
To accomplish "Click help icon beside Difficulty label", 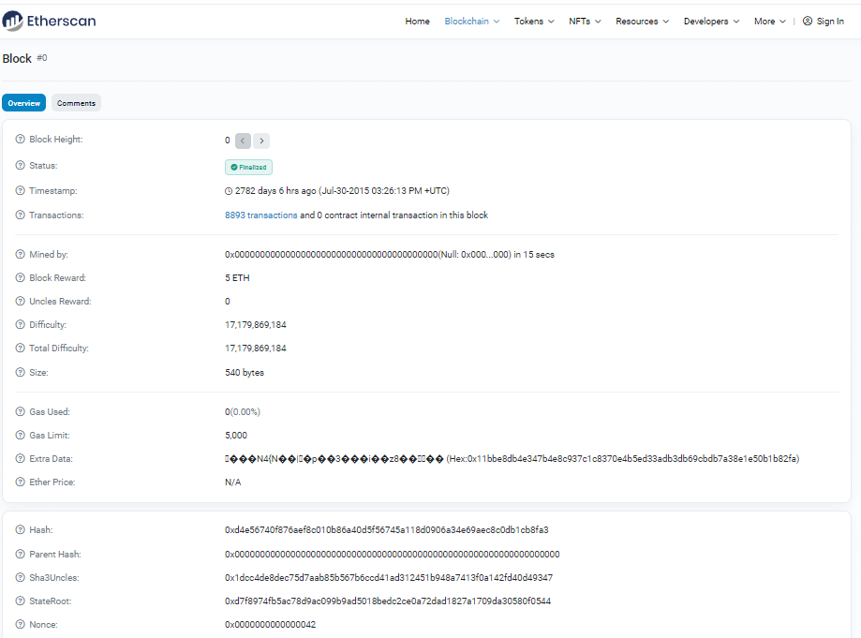I will [x=21, y=325].
